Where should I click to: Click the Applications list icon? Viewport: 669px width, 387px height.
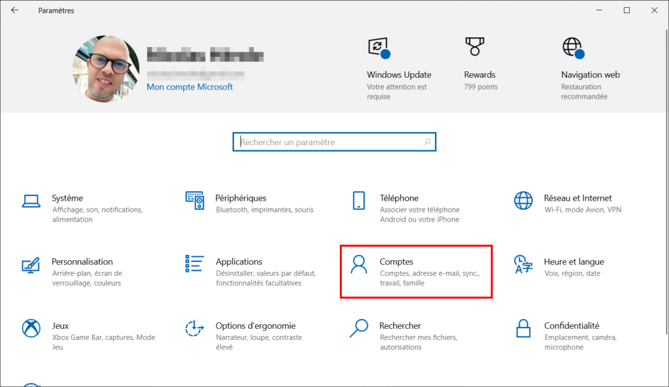pos(194,263)
